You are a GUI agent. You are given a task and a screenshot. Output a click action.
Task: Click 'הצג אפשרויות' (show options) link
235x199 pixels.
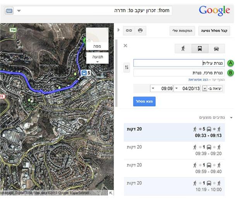[x=198, y=80]
